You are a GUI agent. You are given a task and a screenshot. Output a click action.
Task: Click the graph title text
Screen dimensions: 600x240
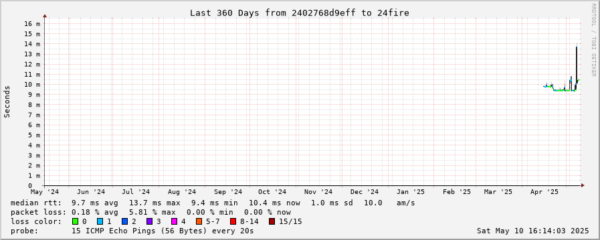click(x=300, y=13)
